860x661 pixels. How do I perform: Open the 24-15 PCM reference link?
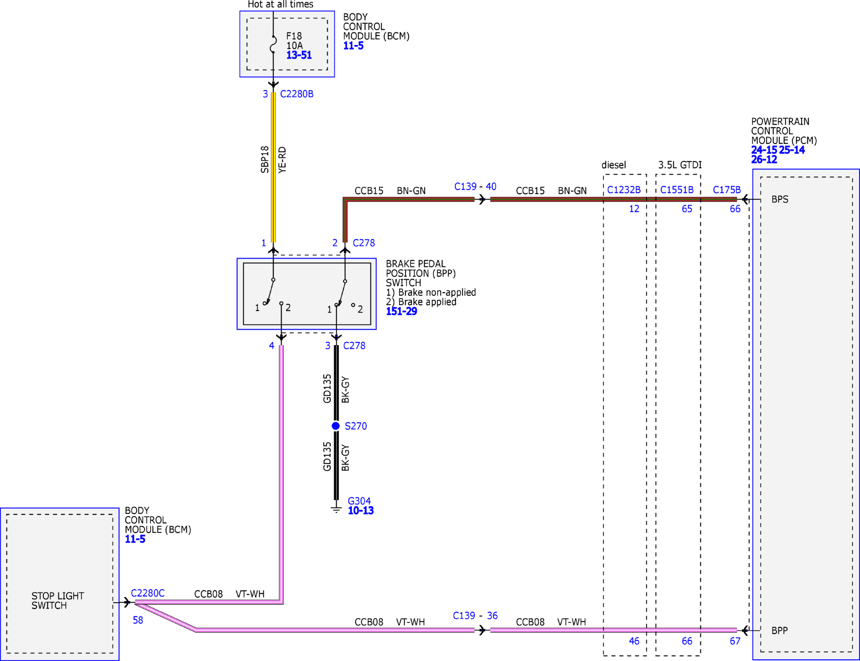[764, 150]
